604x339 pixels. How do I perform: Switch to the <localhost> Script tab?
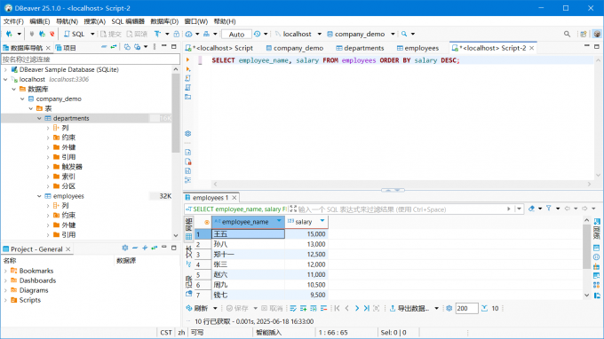[219, 48]
